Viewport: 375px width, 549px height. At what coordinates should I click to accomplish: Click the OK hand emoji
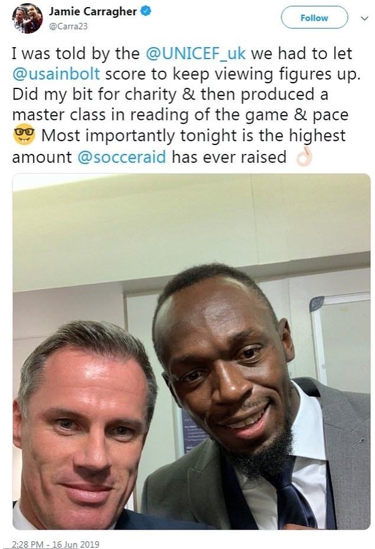click(x=304, y=157)
